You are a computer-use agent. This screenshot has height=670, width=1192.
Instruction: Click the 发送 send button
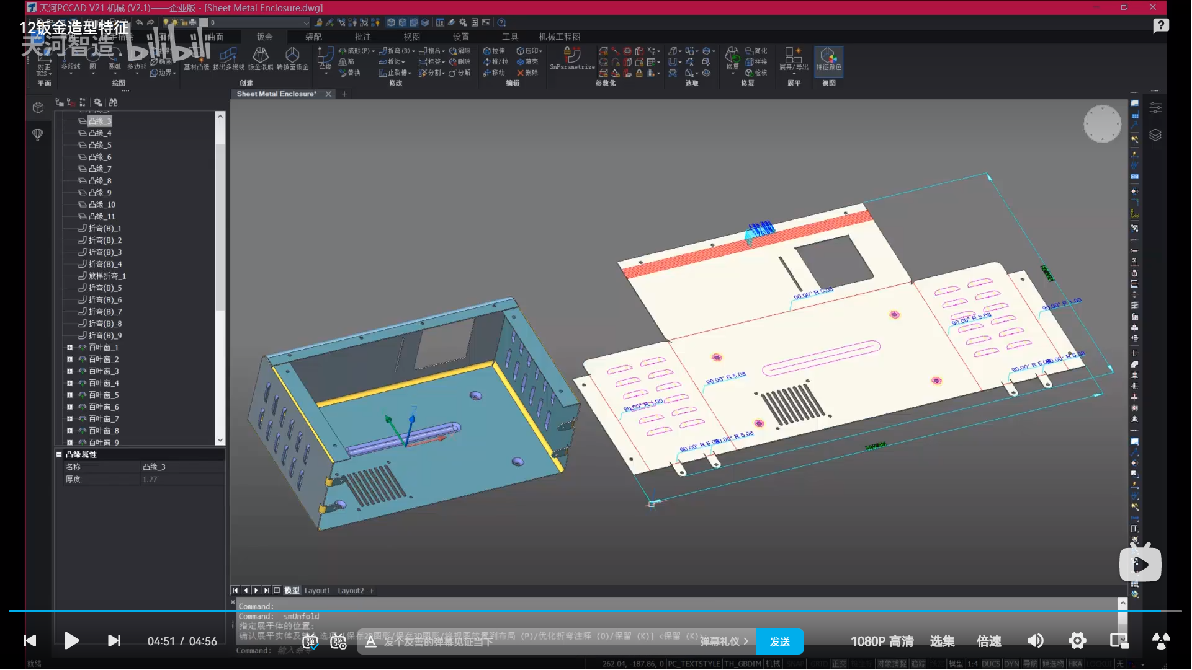click(779, 642)
